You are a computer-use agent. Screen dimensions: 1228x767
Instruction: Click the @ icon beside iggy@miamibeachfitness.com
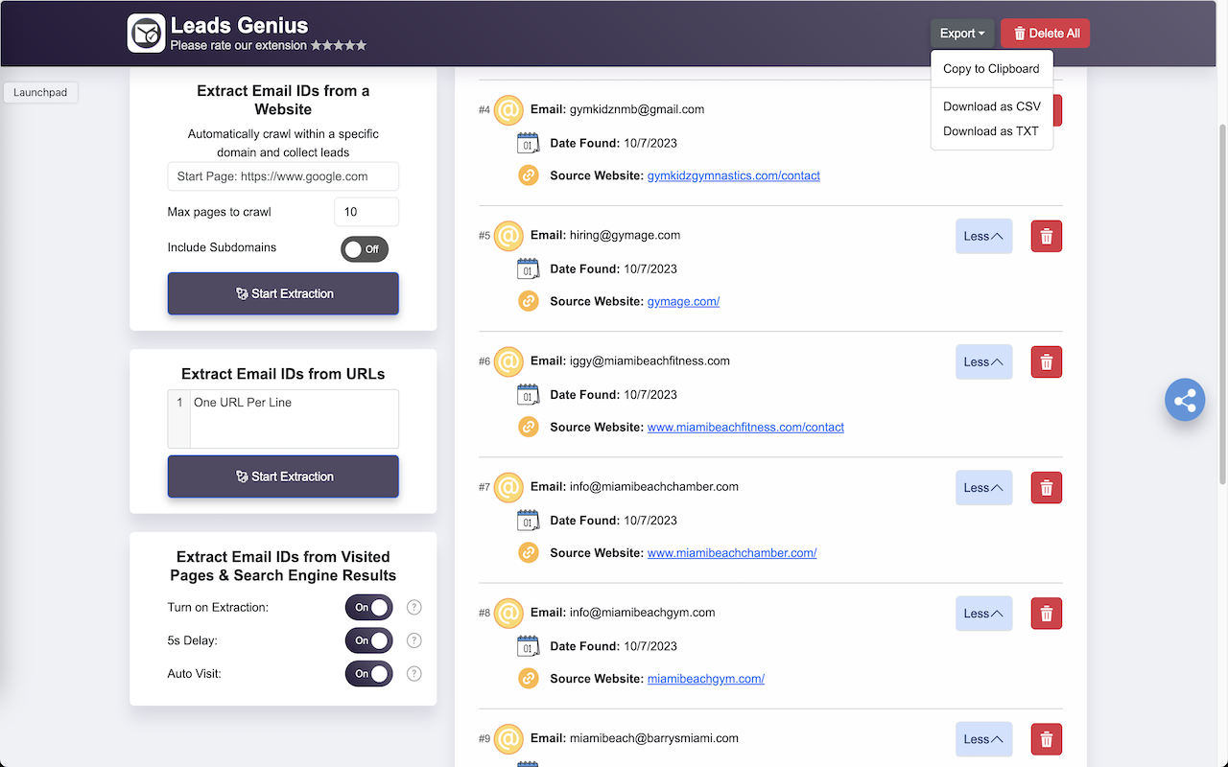508,360
